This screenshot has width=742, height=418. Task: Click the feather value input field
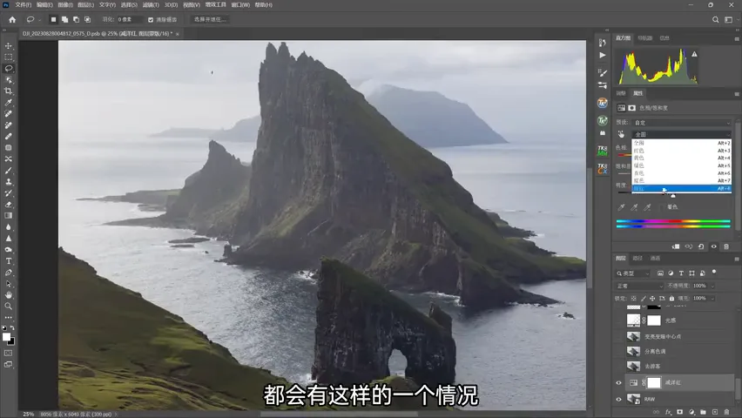tap(129, 20)
